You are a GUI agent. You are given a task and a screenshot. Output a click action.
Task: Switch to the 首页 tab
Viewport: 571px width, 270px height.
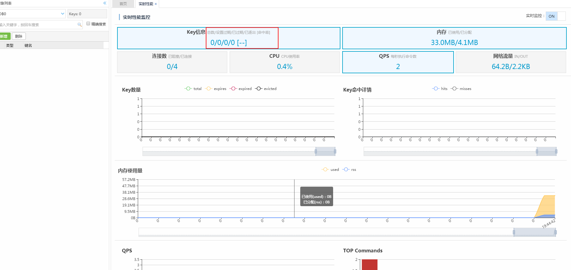click(x=123, y=4)
